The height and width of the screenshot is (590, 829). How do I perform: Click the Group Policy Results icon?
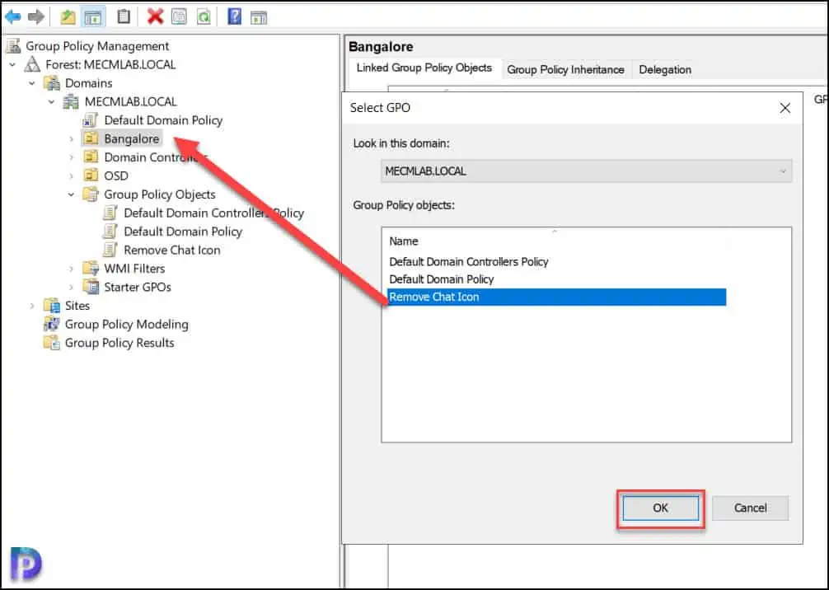[52, 343]
